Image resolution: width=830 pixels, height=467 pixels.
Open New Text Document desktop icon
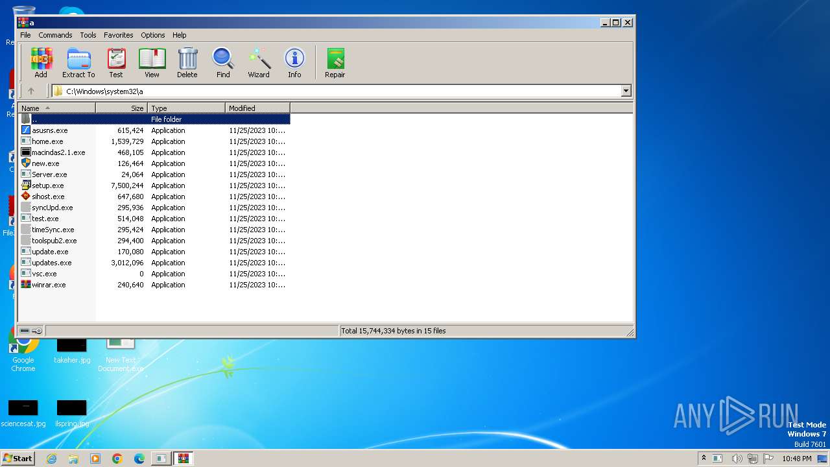click(121, 353)
